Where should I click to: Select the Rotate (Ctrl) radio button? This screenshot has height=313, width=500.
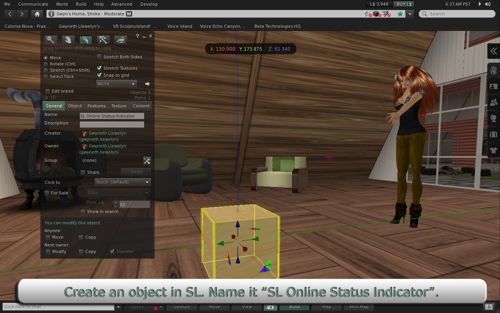point(45,64)
